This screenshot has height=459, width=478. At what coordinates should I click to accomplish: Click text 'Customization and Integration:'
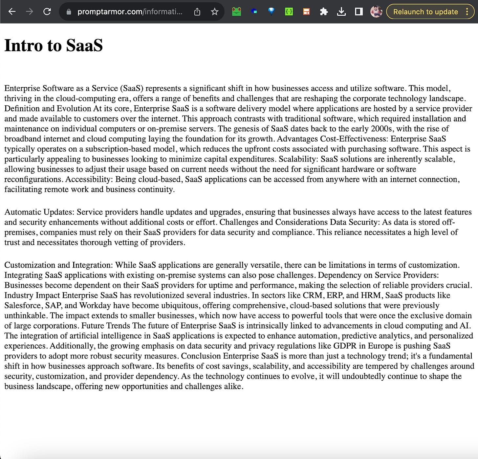pos(59,265)
